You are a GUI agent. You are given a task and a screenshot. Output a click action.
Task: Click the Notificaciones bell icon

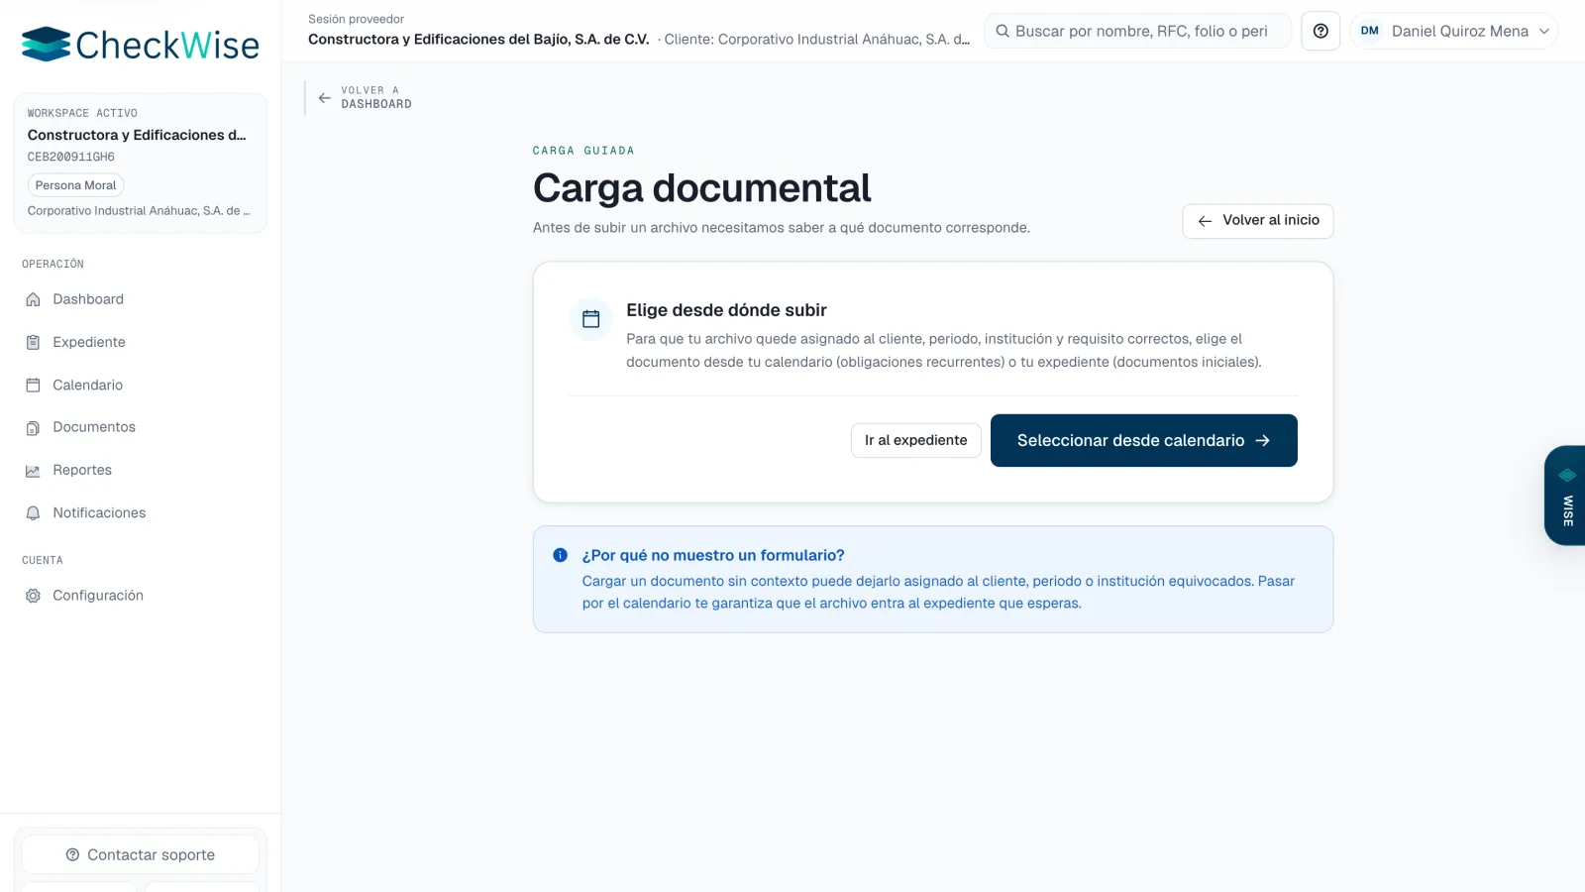click(33, 513)
